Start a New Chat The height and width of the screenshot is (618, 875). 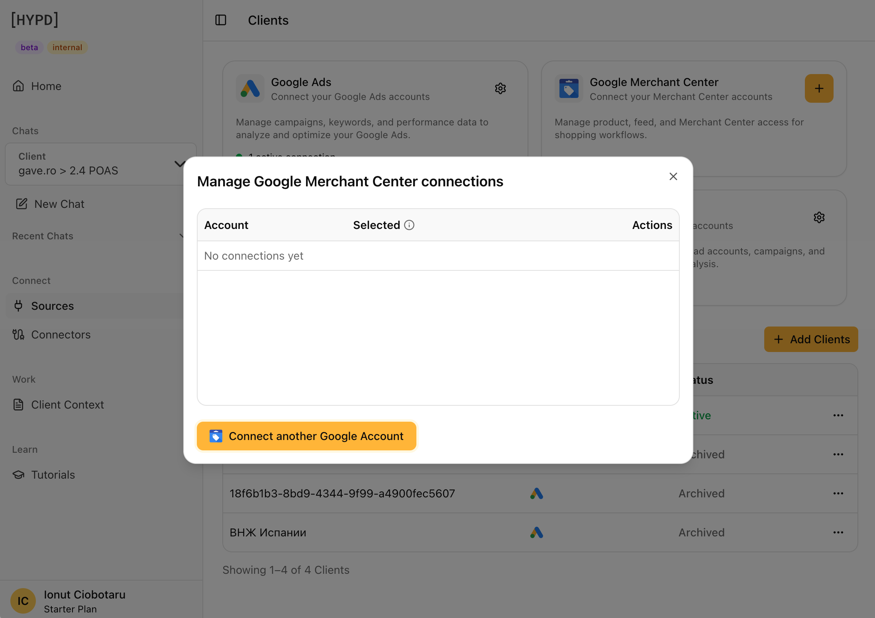tap(59, 204)
